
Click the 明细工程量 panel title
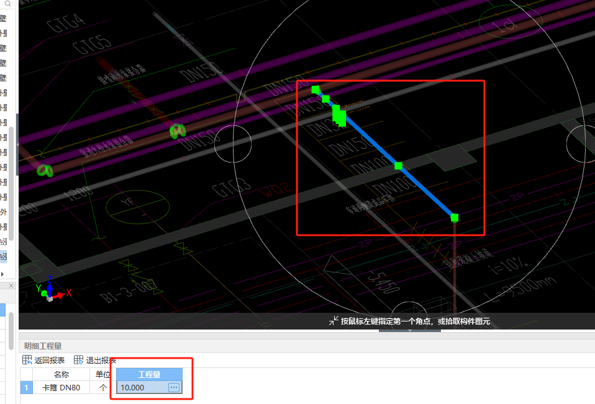click(x=42, y=346)
